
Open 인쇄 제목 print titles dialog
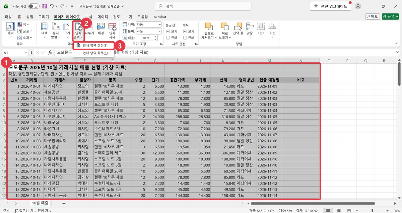pos(112,31)
